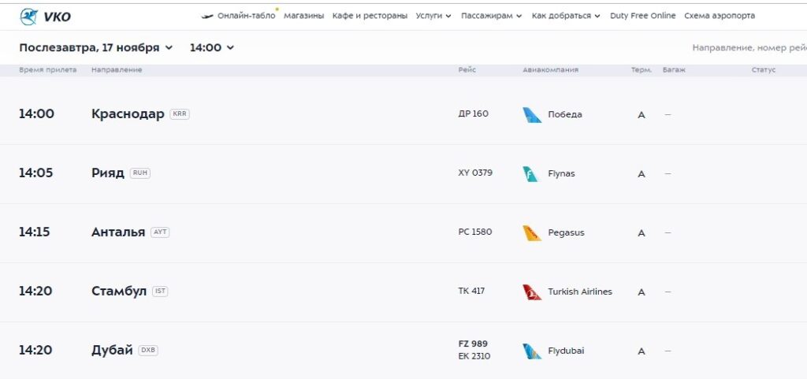Open the Схема аэропорта link
This screenshot has height=379, width=807.
719,16
